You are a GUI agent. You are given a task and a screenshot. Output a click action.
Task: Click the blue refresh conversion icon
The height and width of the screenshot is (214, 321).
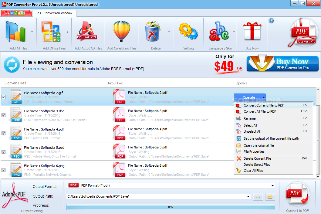coord(12,65)
